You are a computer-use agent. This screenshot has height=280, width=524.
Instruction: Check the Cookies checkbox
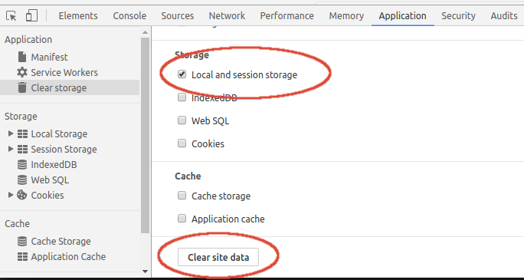[x=182, y=143]
